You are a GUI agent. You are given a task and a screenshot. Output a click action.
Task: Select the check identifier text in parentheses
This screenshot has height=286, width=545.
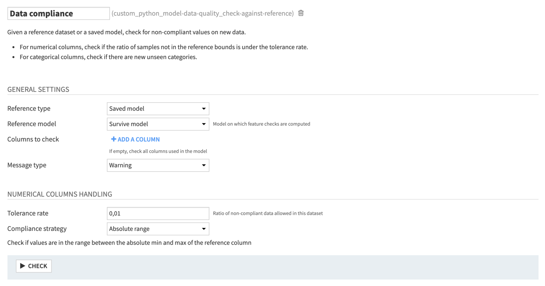pyautogui.click(x=202, y=13)
